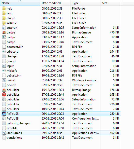This screenshot has height=149, width=134.
Task: Click the date 25/03/2009 17:56
Action: click(53, 119)
